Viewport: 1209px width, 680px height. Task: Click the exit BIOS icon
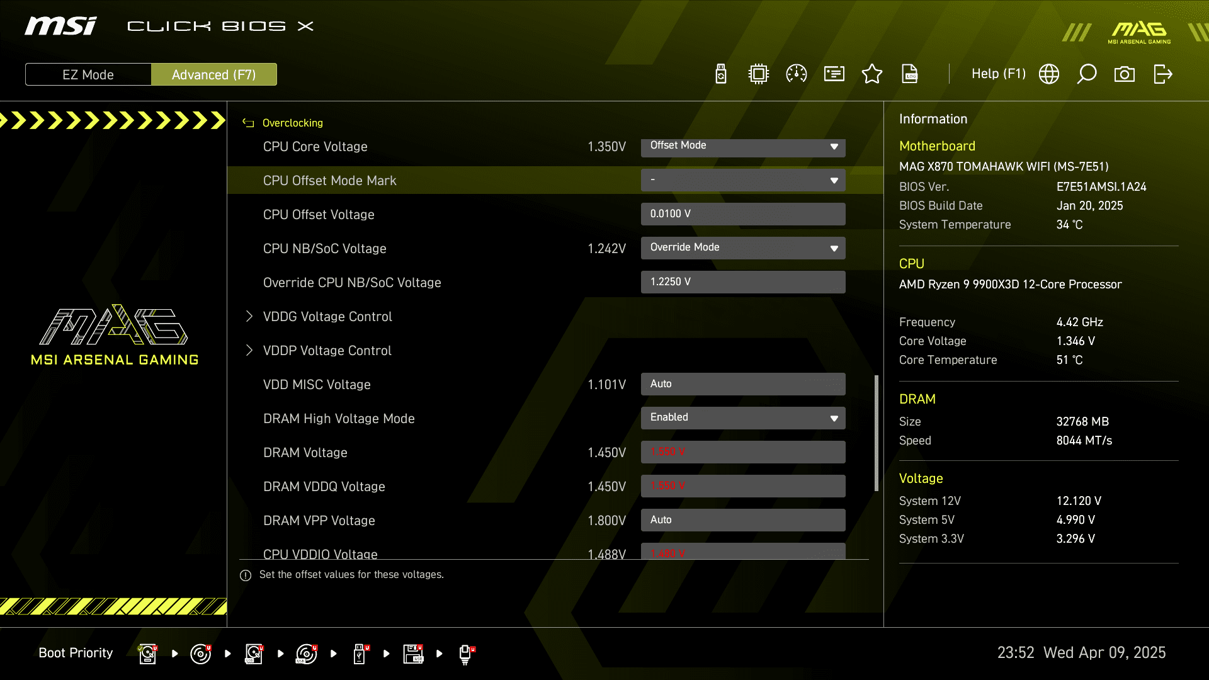(1162, 74)
